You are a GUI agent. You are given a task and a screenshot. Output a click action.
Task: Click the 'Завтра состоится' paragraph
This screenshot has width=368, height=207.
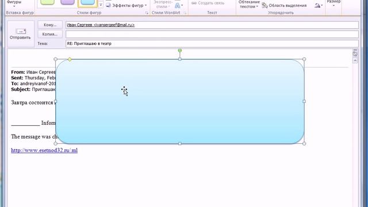(x=33, y=102)
